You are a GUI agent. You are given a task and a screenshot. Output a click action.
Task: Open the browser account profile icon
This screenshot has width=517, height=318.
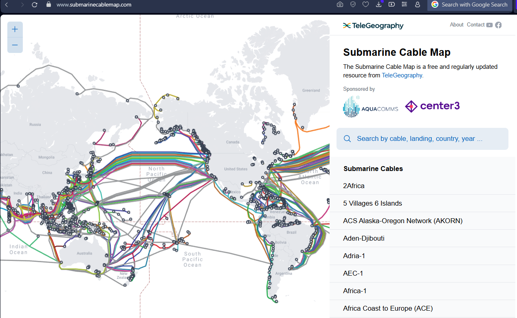click(x=417, y=4)
